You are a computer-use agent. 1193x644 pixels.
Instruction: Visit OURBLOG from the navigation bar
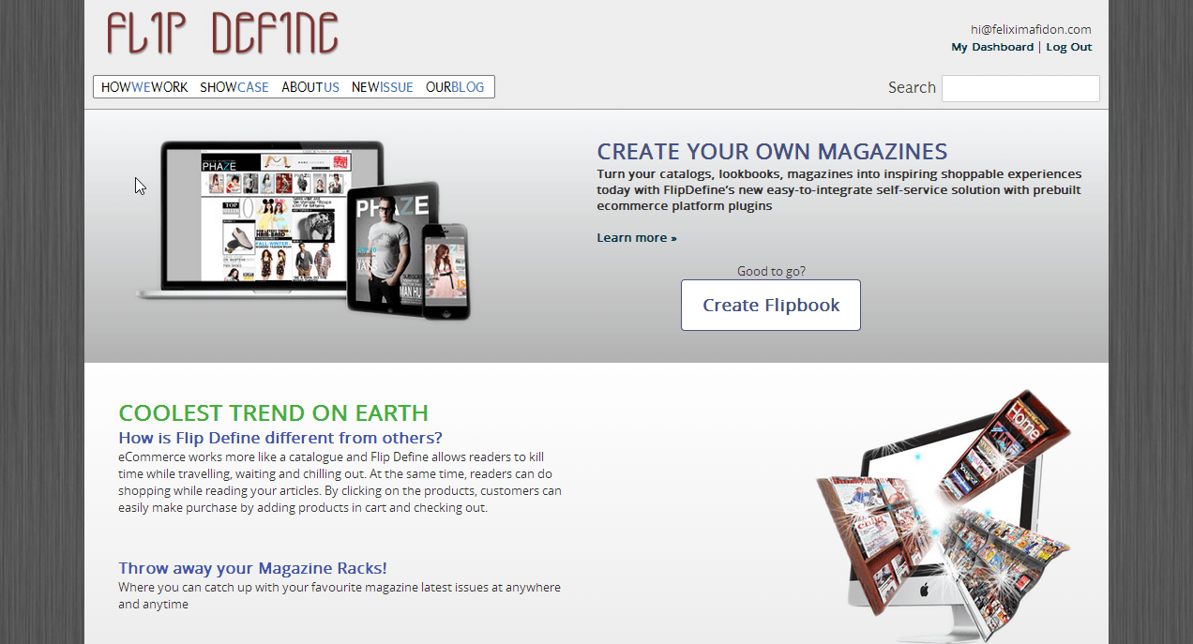(455, 87)
